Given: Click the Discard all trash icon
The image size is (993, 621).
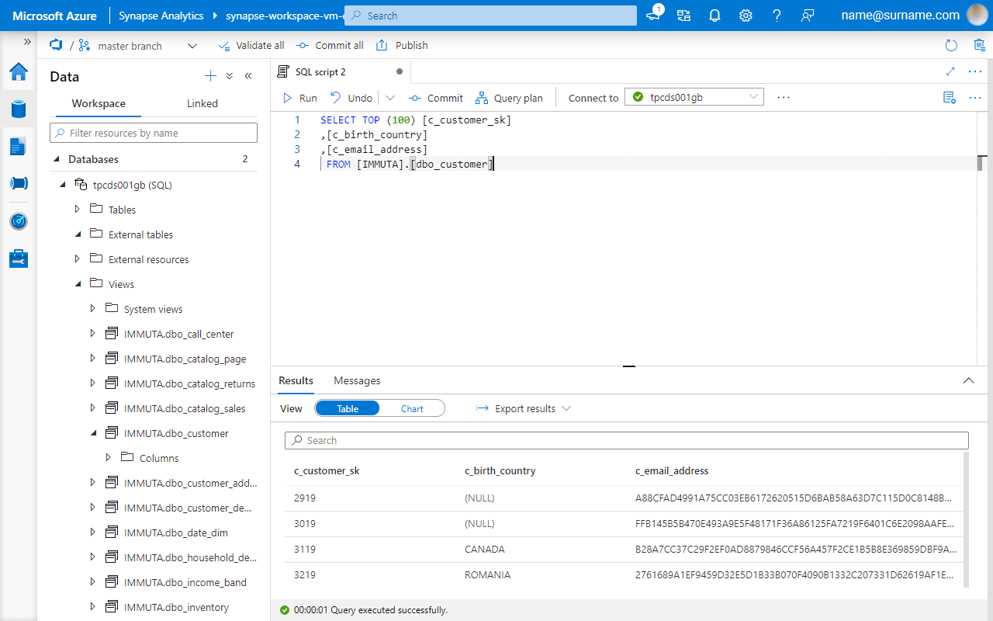Looking at the screenshot, I should [x=979, y=46].
